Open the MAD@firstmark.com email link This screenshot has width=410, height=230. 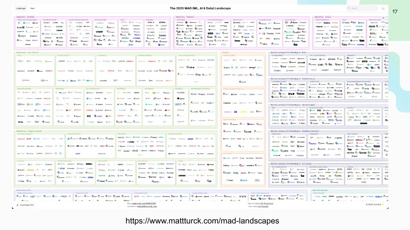tap(147, 207)
